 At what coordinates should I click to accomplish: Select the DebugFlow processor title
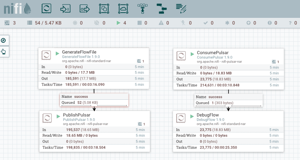pos(208,115)
